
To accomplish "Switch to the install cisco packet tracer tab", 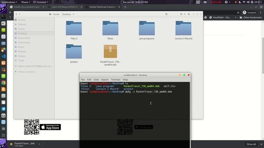I will click(27, 7).
